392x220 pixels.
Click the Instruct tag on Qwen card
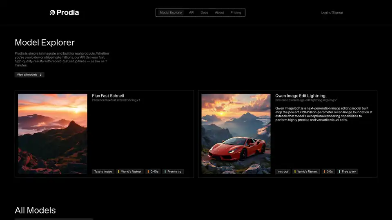point(283,172)
